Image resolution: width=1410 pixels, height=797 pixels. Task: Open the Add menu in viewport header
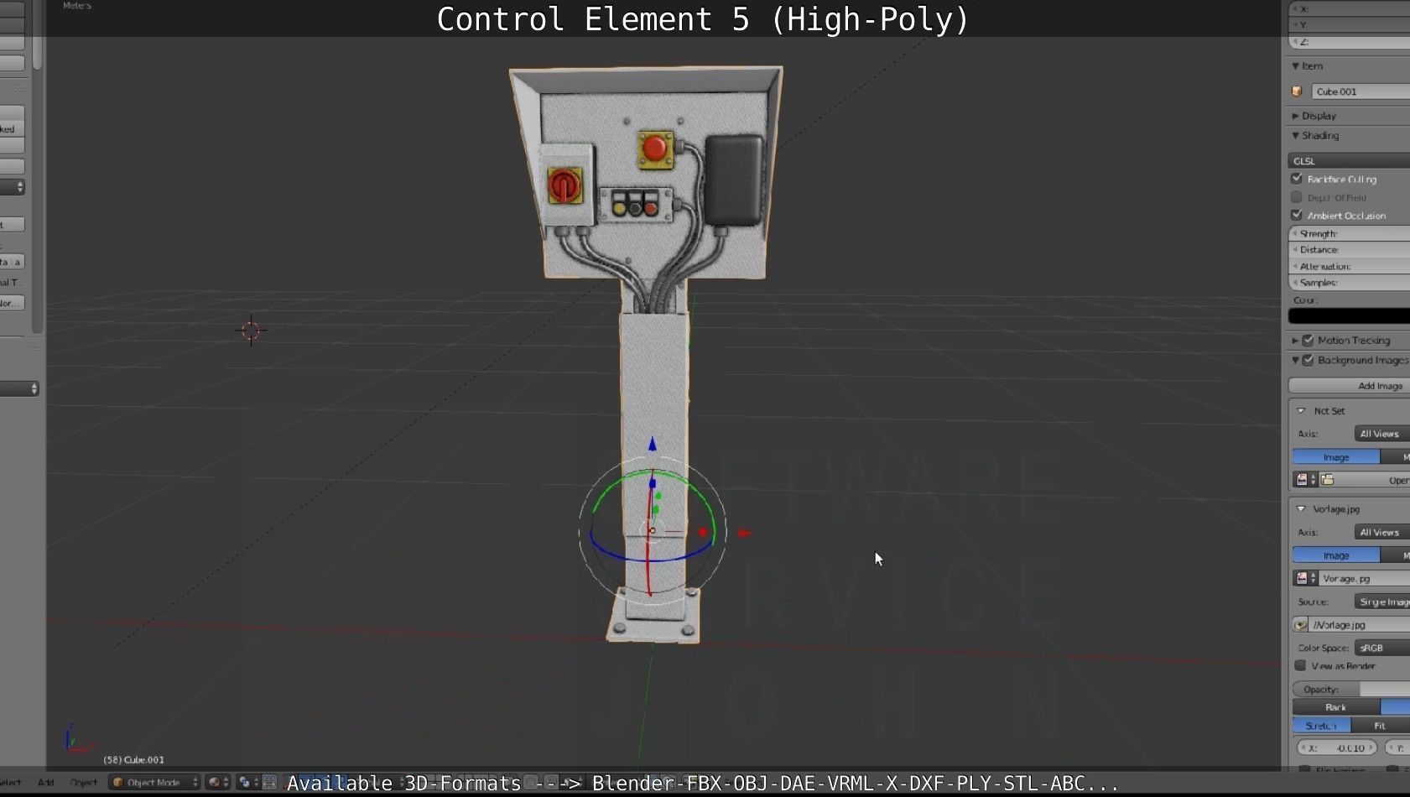pyautogui.click(x=46, y=782)
